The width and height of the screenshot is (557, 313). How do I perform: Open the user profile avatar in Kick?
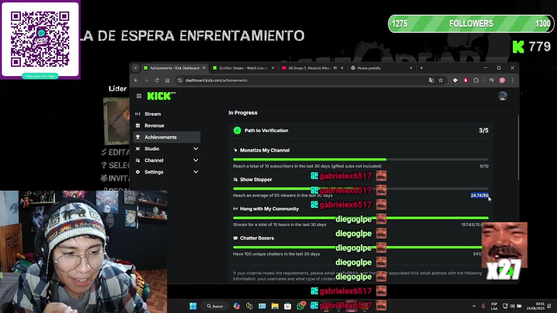503,96
